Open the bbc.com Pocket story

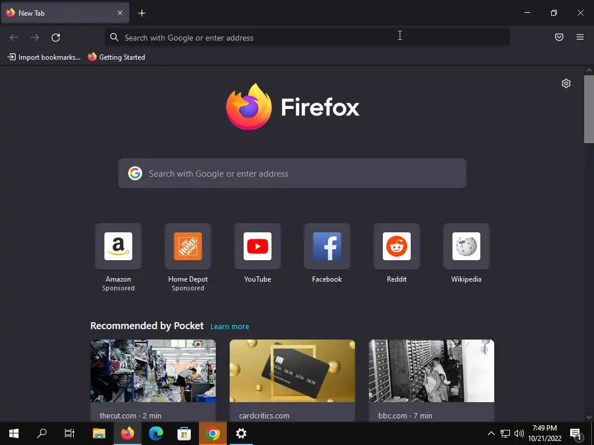pos(432,380)
